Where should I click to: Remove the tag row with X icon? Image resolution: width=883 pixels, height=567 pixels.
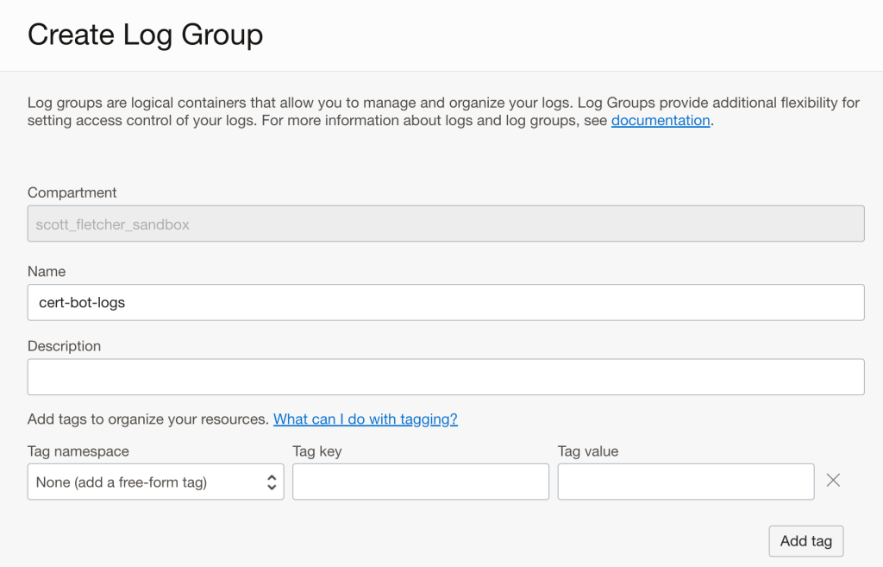833,481
